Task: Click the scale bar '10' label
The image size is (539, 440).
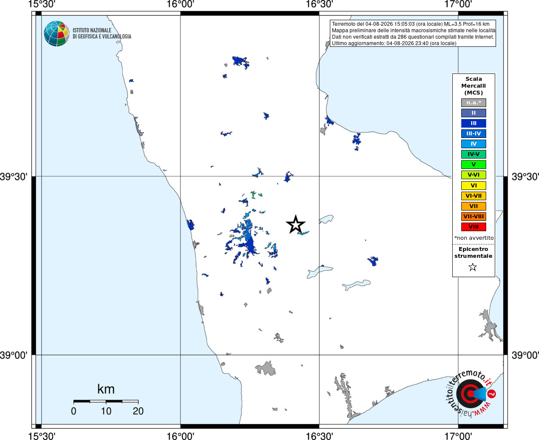Action: point(106,411)
